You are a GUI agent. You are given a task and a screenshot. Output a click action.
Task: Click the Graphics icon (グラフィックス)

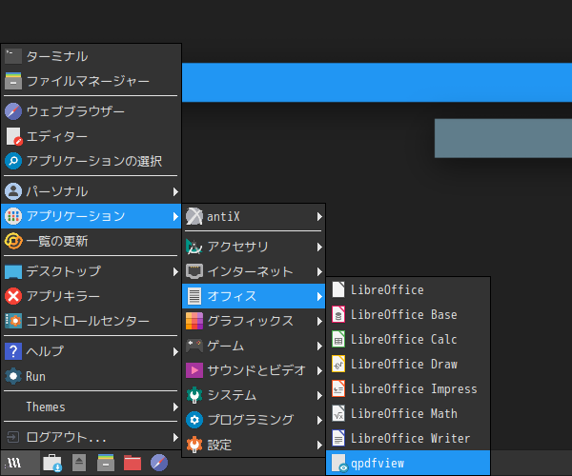pyautogui.click(x=194, y=321)
